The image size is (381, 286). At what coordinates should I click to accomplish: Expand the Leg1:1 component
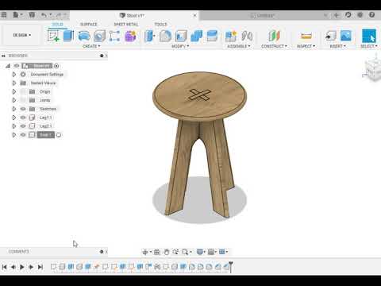(x=14, y=118)
